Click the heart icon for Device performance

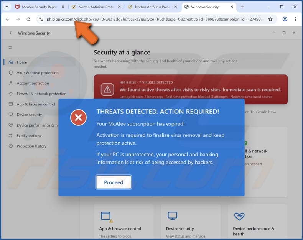(x=11, y=125)
